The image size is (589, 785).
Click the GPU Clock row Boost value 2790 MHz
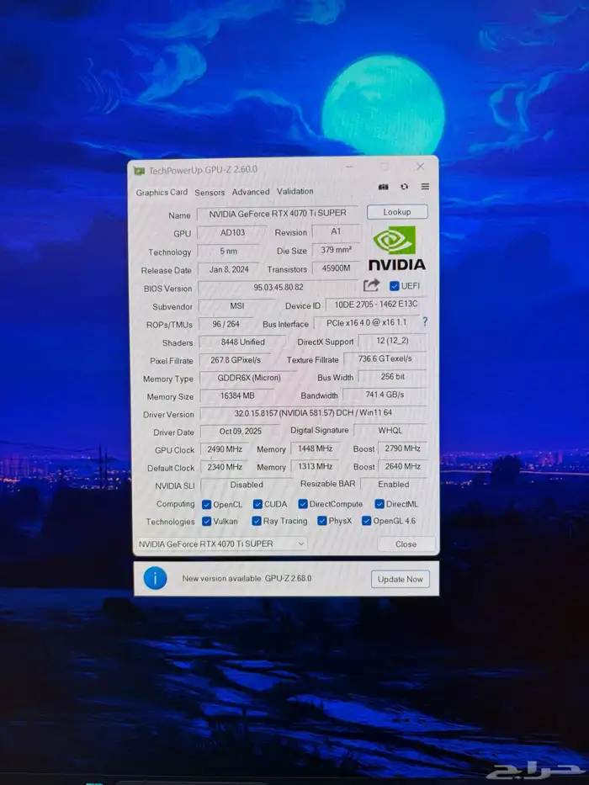coord(403,448)
